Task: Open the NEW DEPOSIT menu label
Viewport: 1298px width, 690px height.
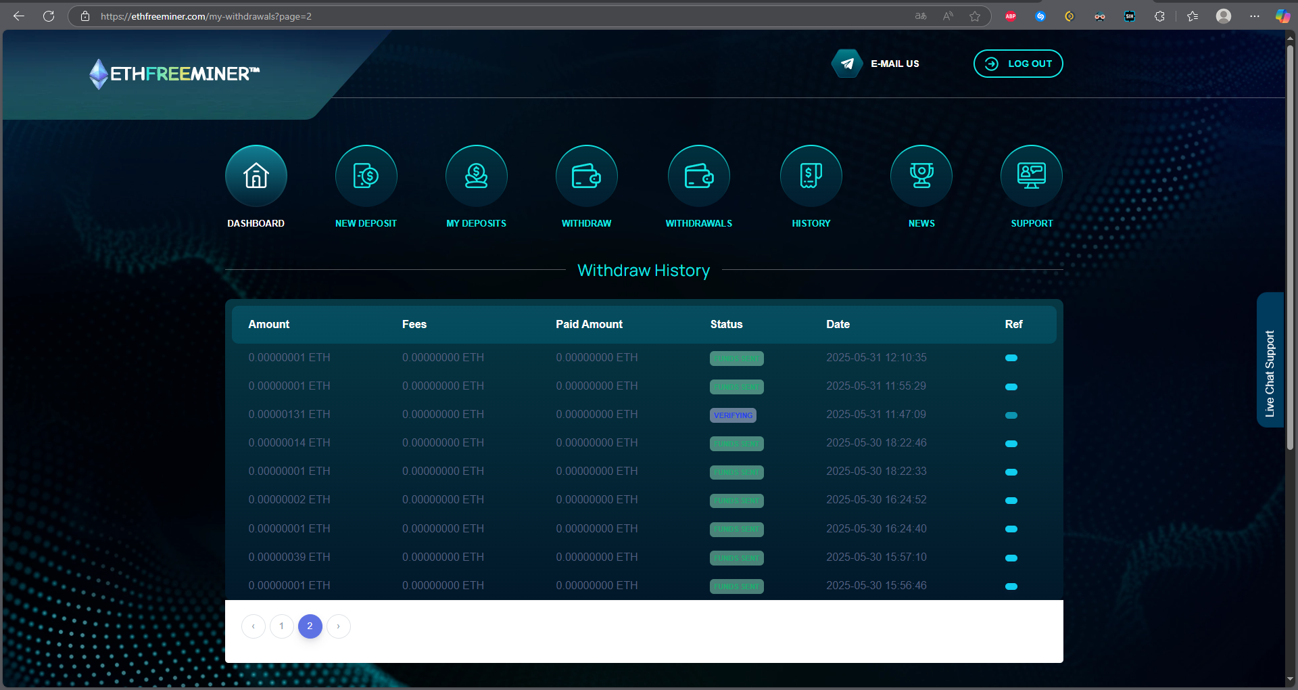Action: (366, 223)
